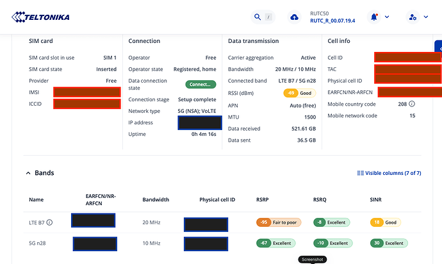The image size is (442, 264).
Task: Click the firmware cloud upload icon
Action: point(295,17)
